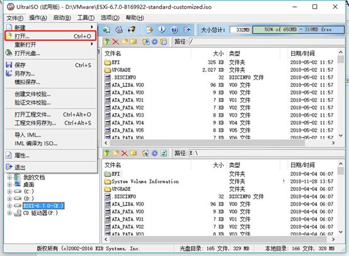Open the 重新打开 submenu arrow
Screen dimensions: 349x256
91,44
